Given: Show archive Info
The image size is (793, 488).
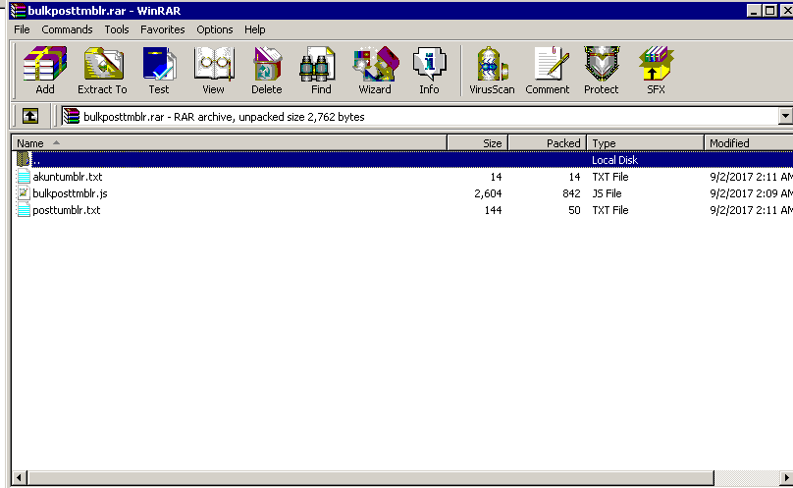Looking at the screenshot, I should pos(429,63).
